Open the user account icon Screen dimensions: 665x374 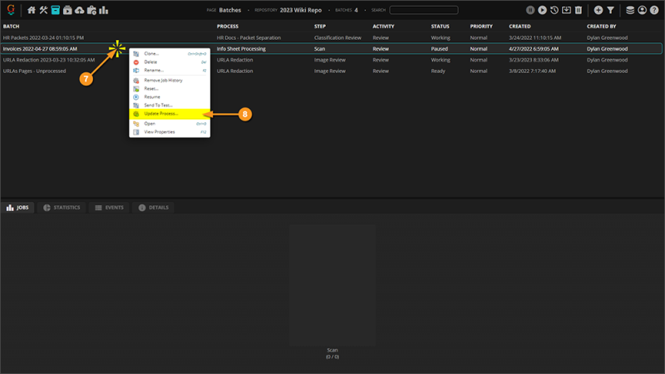pyautogui.click(x=642, y=10)
